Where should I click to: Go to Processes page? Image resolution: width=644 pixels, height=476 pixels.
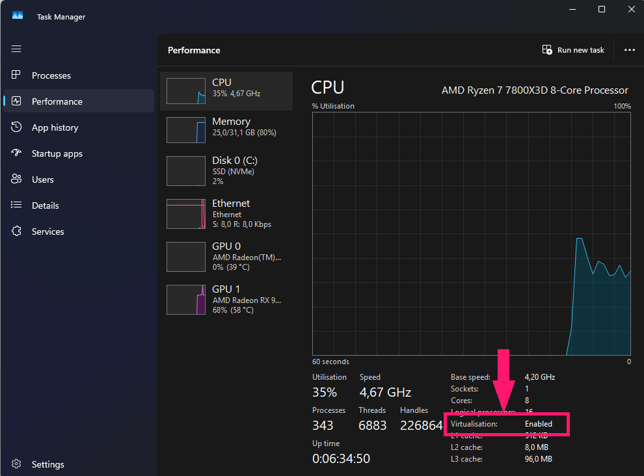coord(79,75)
